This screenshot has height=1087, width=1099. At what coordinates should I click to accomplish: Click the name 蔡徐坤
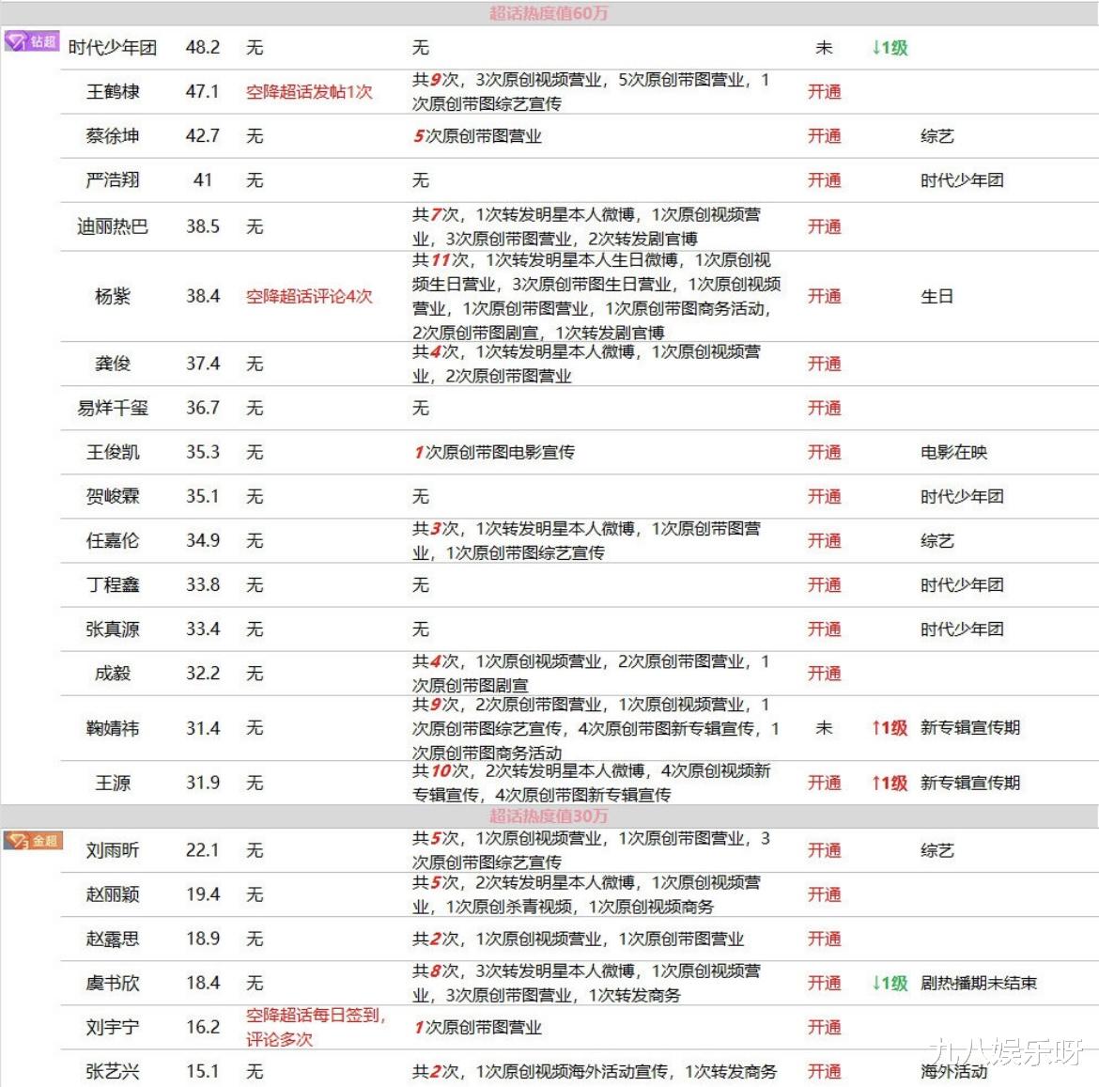[112, 136]
